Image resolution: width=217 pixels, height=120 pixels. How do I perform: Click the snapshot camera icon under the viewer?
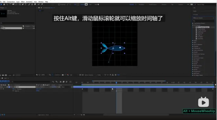point(63,75)
